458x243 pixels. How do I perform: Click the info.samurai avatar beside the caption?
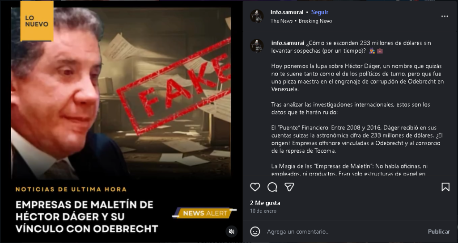click(257, 46)
